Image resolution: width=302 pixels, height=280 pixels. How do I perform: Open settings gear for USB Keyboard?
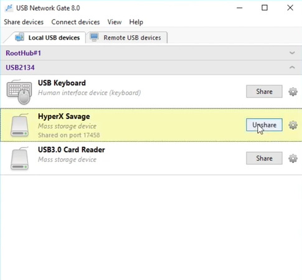point(293,91)
